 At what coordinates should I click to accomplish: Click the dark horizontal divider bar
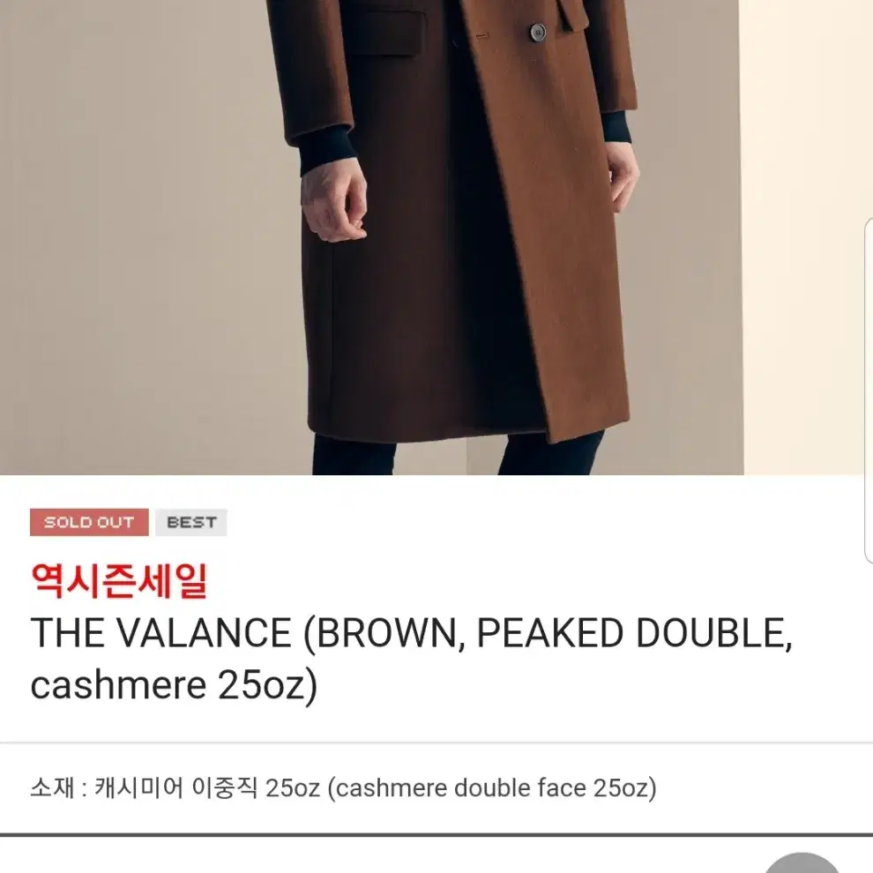436,834
